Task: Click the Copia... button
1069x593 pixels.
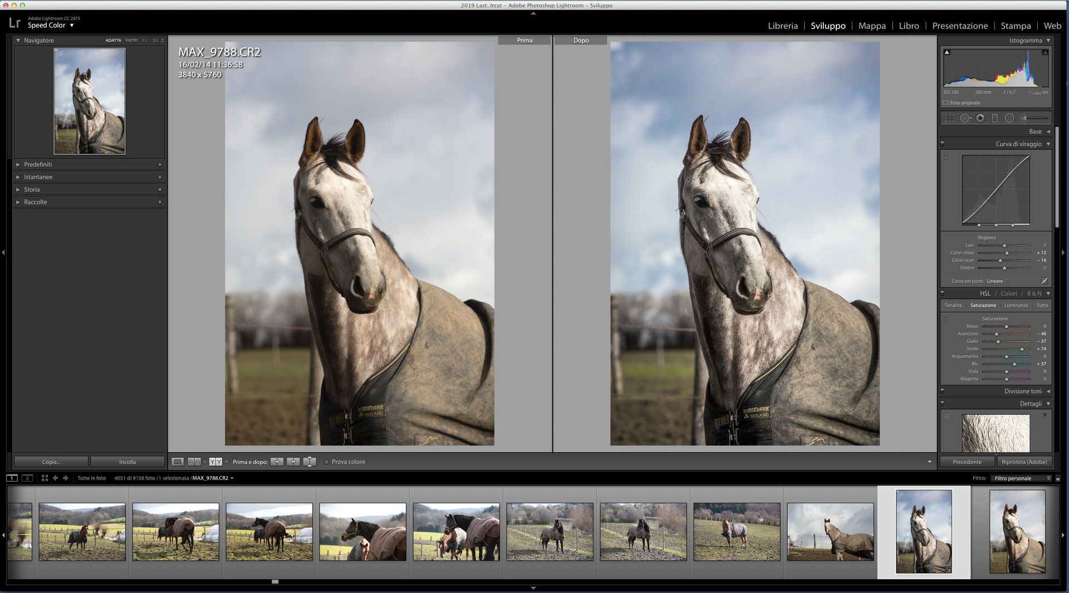Action: [51, 462]
